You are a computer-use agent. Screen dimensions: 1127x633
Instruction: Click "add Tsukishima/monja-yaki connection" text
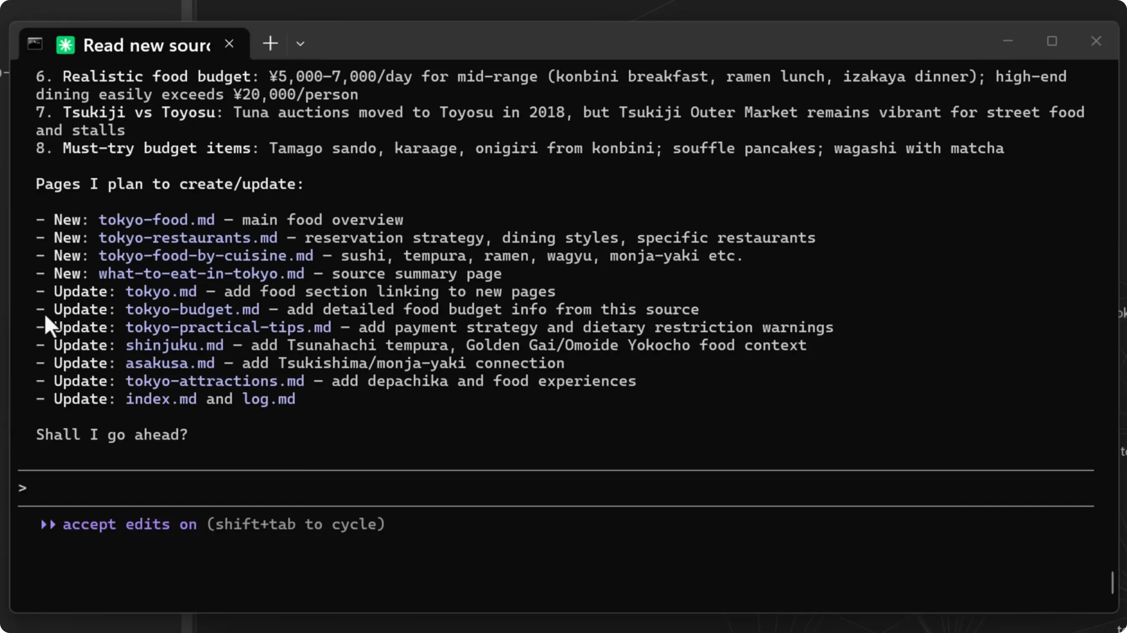tap(403, 363)
